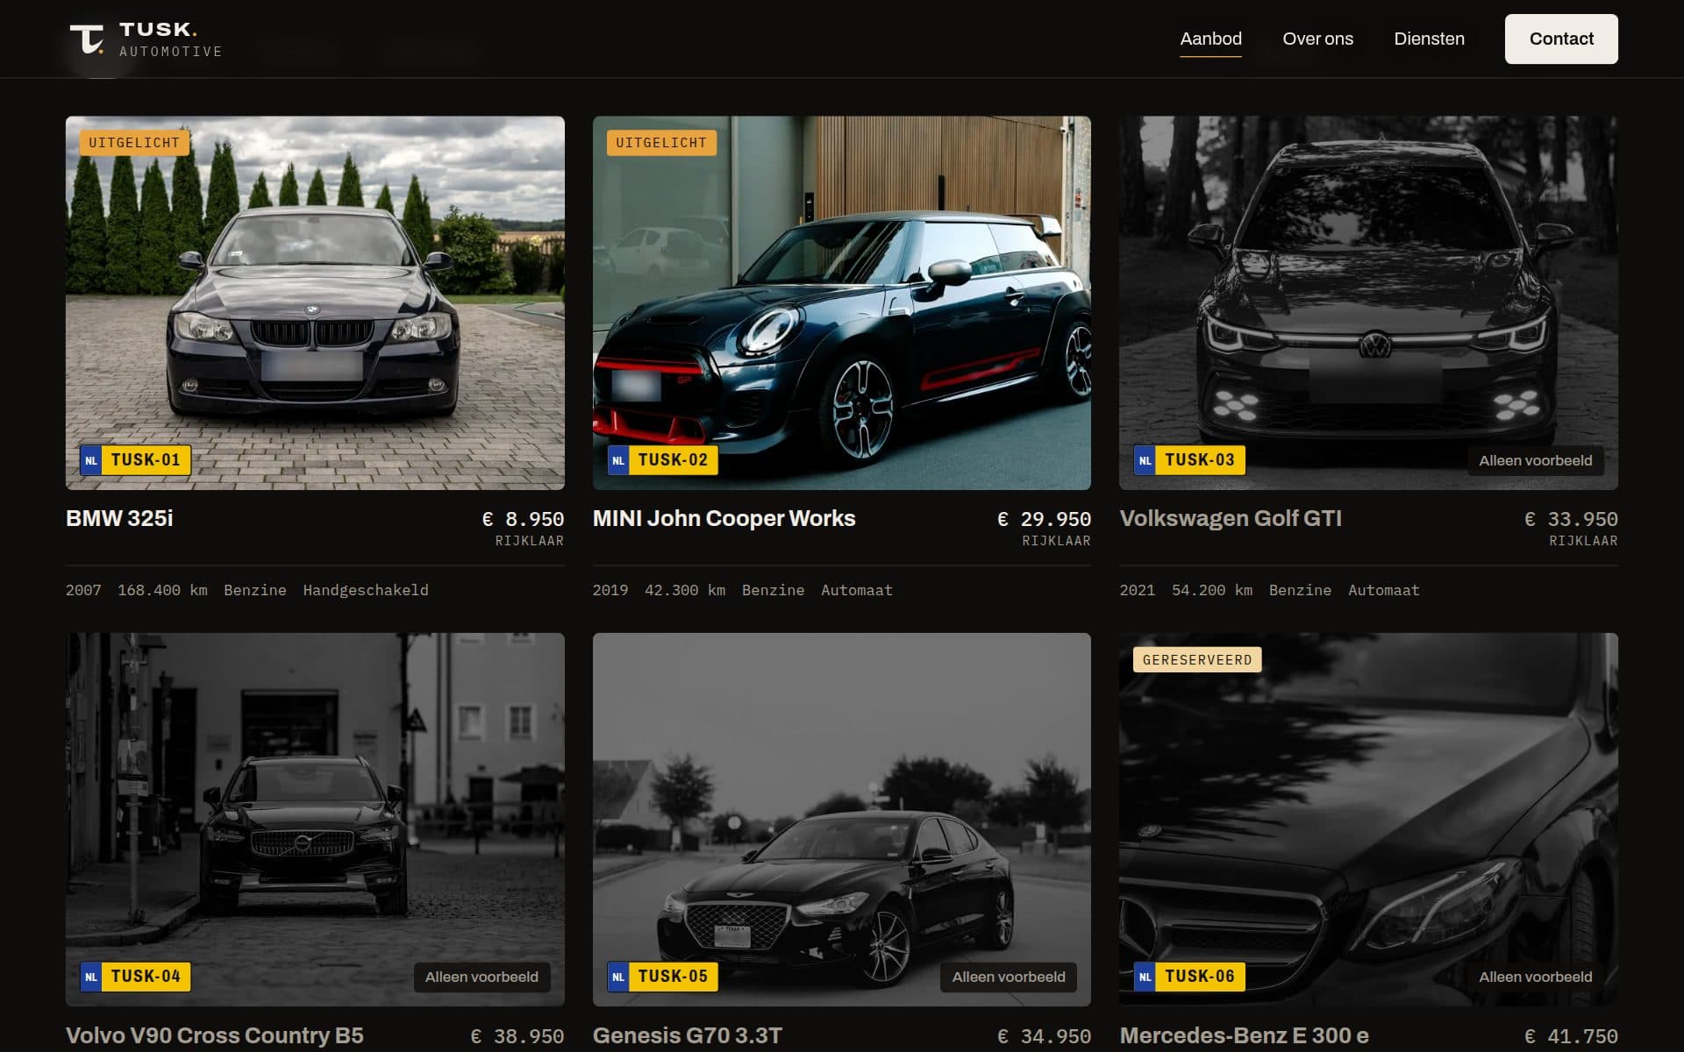Viewport: 1684px width, 1052px height.
Task: View the Volkswagen Golf GTI photo
Action: (1368, 302)
